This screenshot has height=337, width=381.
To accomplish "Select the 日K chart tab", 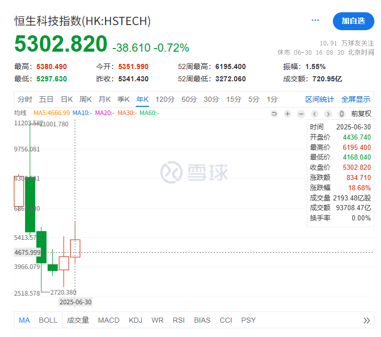I will click(67, 99).
